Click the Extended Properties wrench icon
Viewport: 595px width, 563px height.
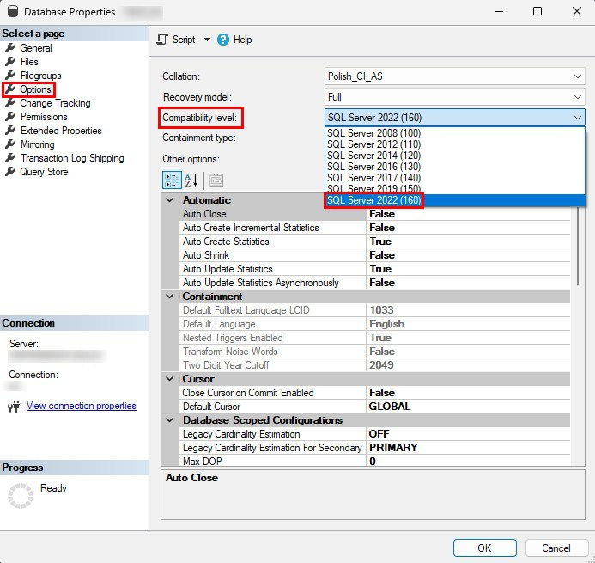point(10,131)
